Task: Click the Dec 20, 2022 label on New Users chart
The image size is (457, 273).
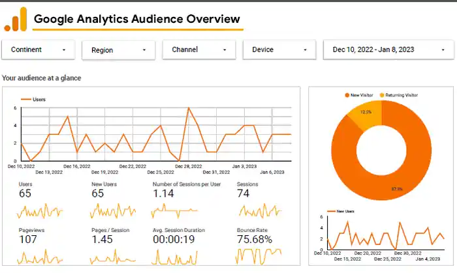Action: pyautogui.click(x=368, y=253)
